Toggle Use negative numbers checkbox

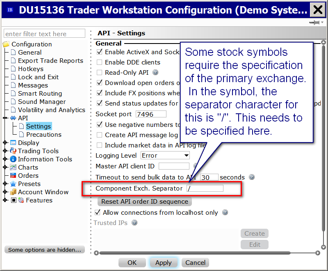(x=100, y=124)
